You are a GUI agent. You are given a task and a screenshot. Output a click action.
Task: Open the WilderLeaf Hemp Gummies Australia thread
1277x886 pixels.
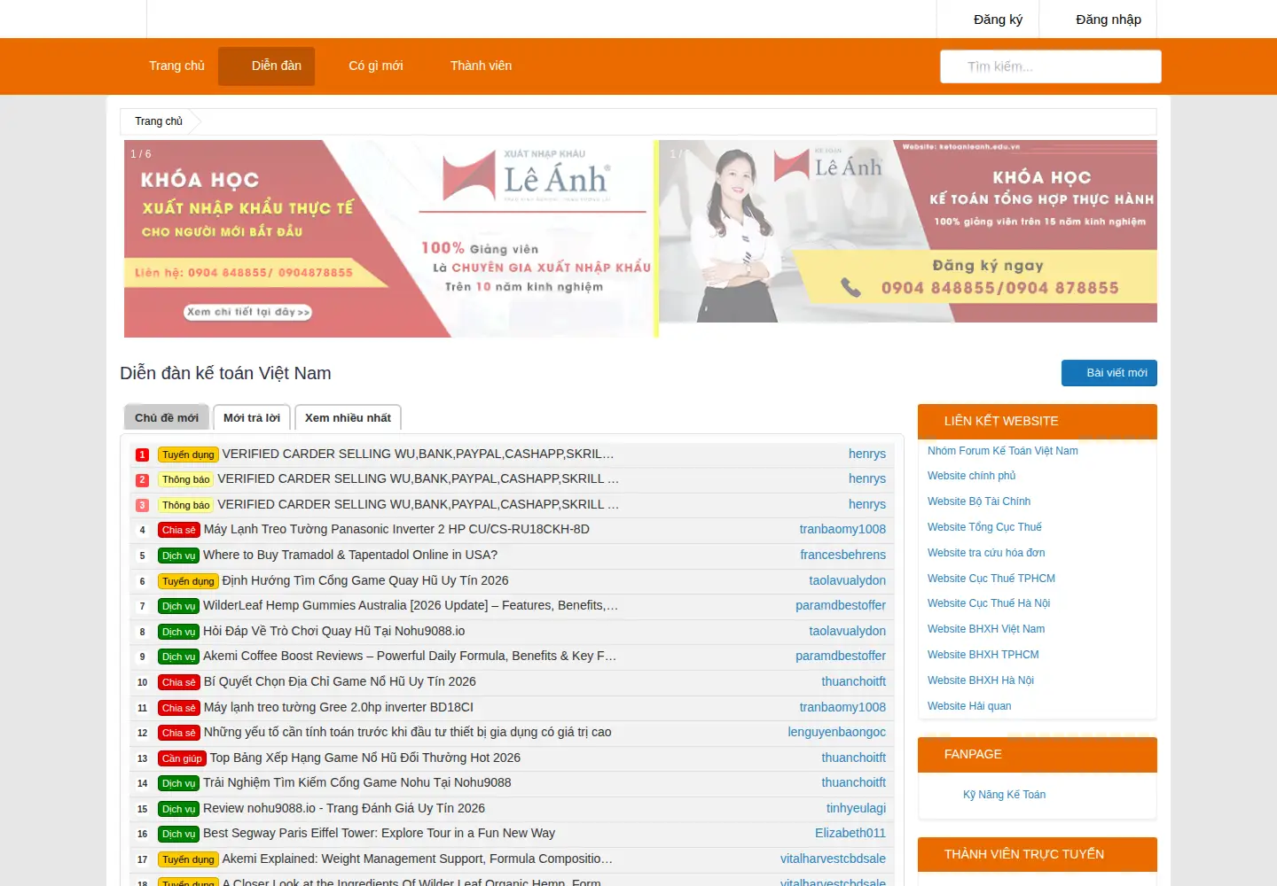pyautogui.click(x=411, y=606)
